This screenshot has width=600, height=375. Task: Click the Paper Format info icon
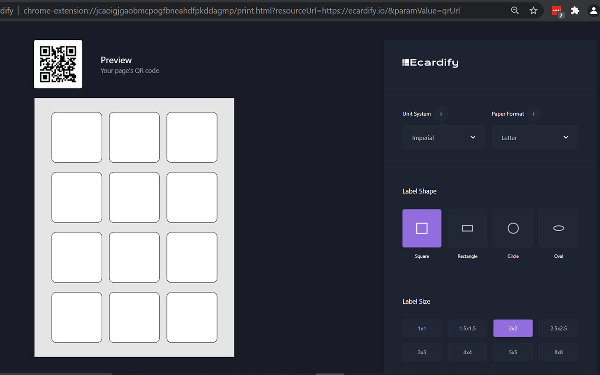point(533,114)
